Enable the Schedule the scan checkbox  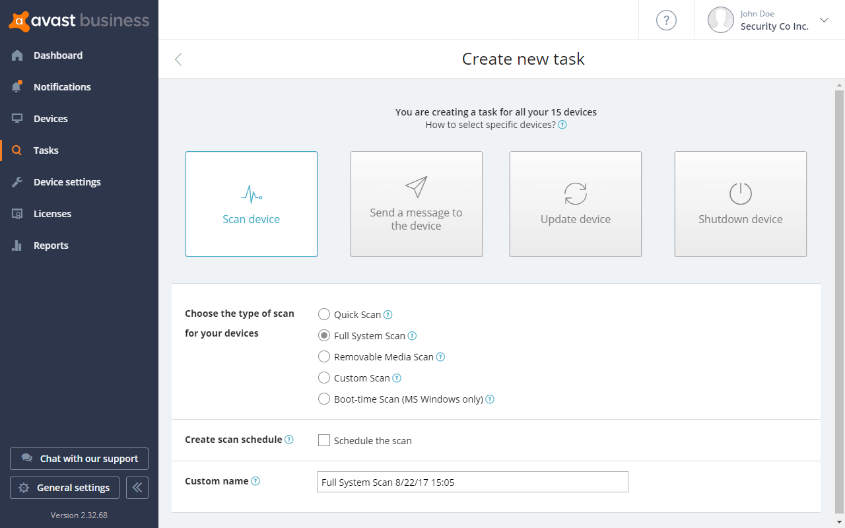tap(324, 440)
